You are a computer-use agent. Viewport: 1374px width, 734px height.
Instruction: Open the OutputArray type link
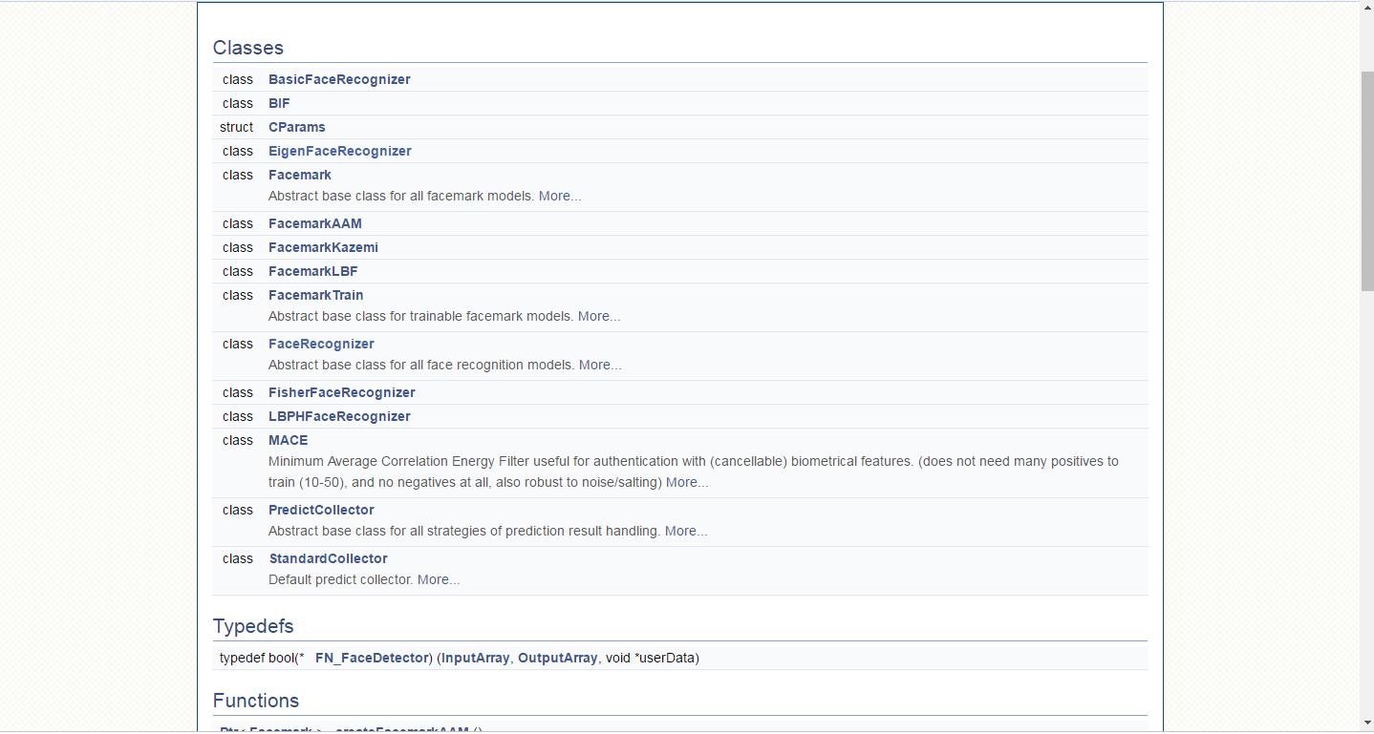(x=557, y=658)
